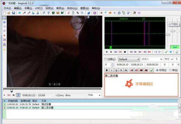Image resolution: width=181 pixels, height=124 pixels.
Task: Select the Vector clip video tool
Action: coord(4,44)
